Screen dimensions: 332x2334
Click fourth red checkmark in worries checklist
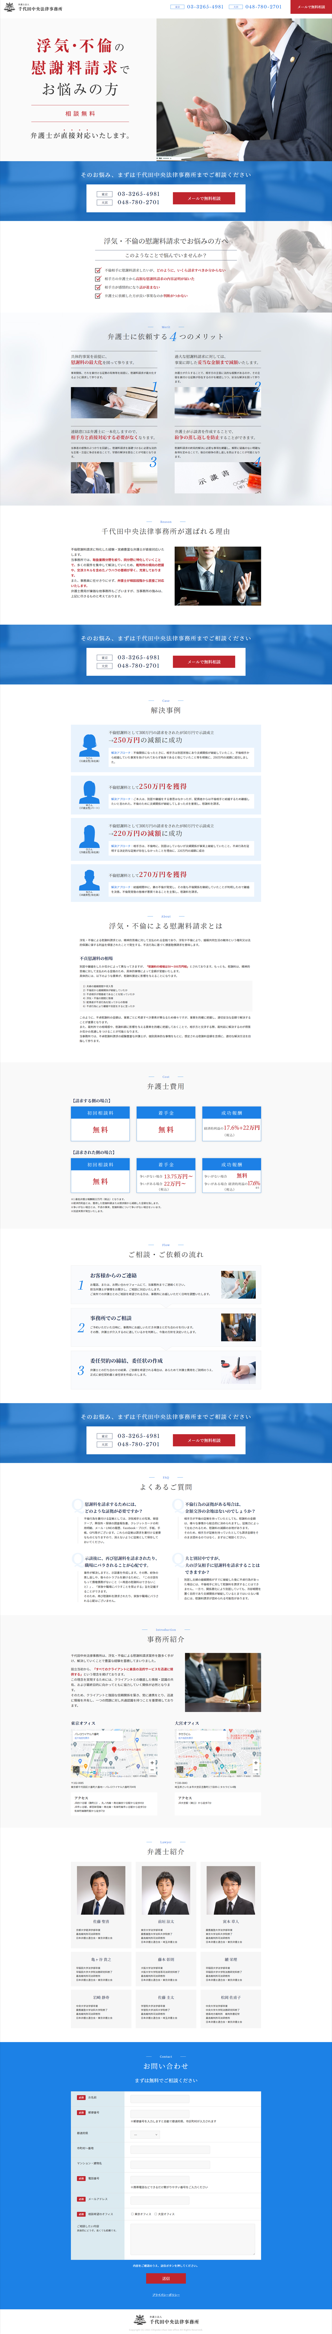pyautogui.click(x=98, y=296)
